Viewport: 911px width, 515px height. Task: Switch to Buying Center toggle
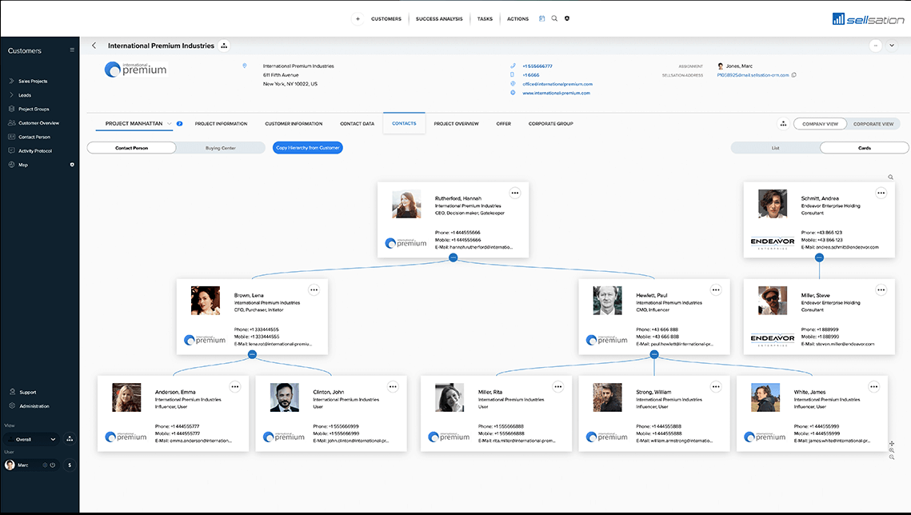pos(220,148)
